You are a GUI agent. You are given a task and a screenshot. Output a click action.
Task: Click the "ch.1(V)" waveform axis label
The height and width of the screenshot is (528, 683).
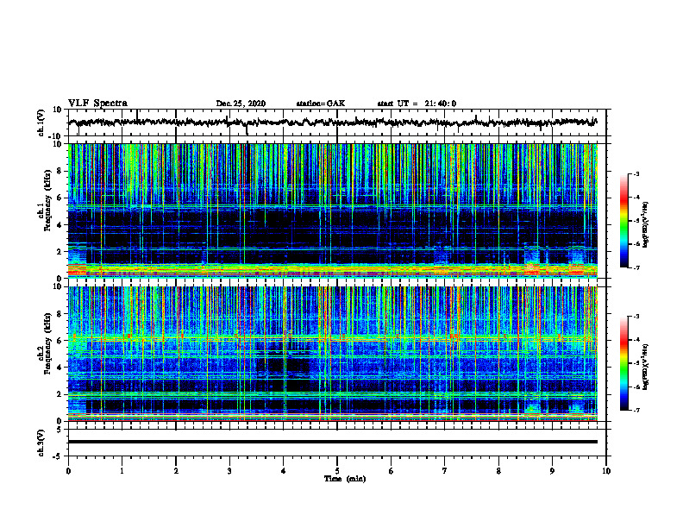click(41, 123)
